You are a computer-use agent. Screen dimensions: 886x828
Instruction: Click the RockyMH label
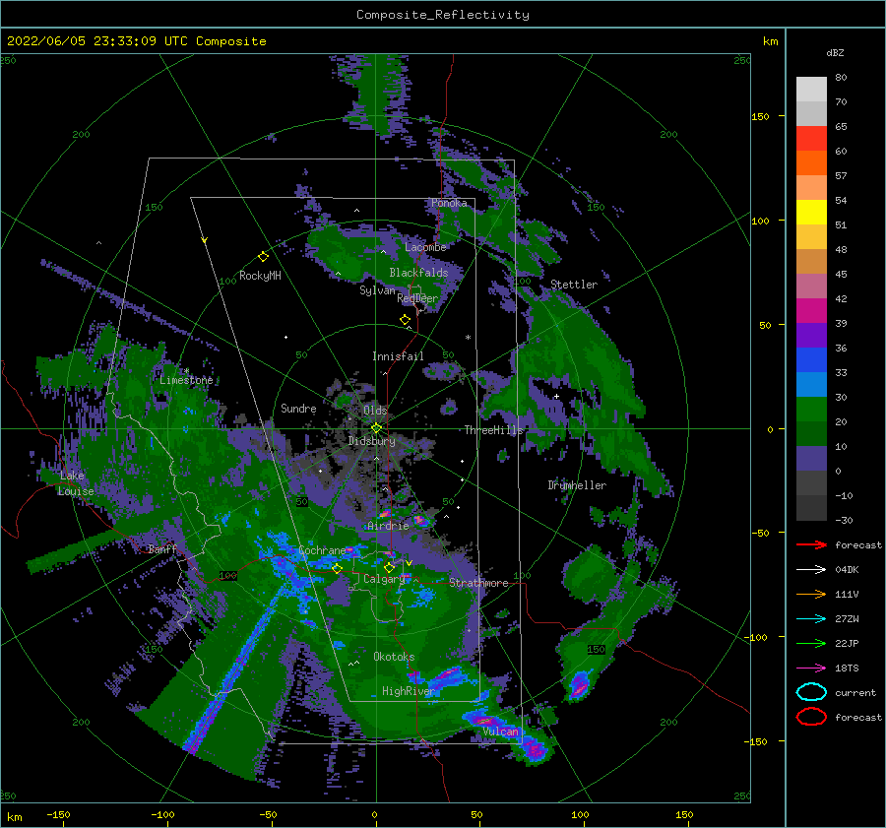(260, 276)
